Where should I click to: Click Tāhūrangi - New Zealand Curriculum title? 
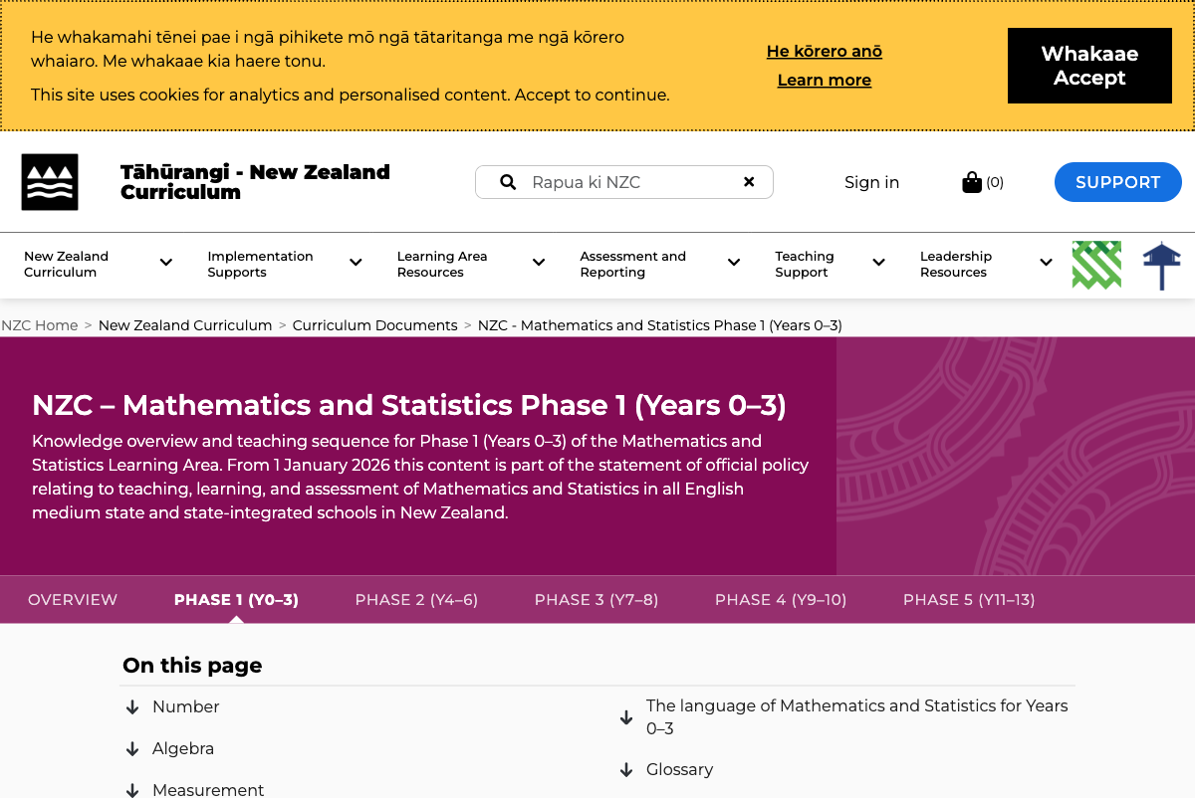[255, 182]
